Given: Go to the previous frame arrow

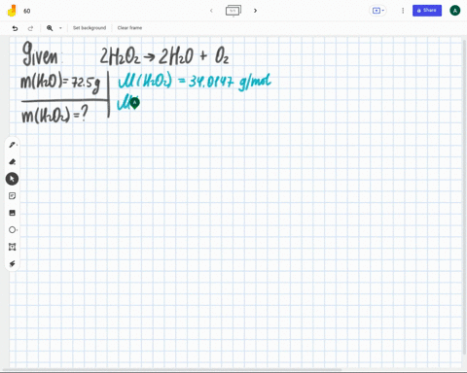Looking at the screenshot, I should coord(211,11).
